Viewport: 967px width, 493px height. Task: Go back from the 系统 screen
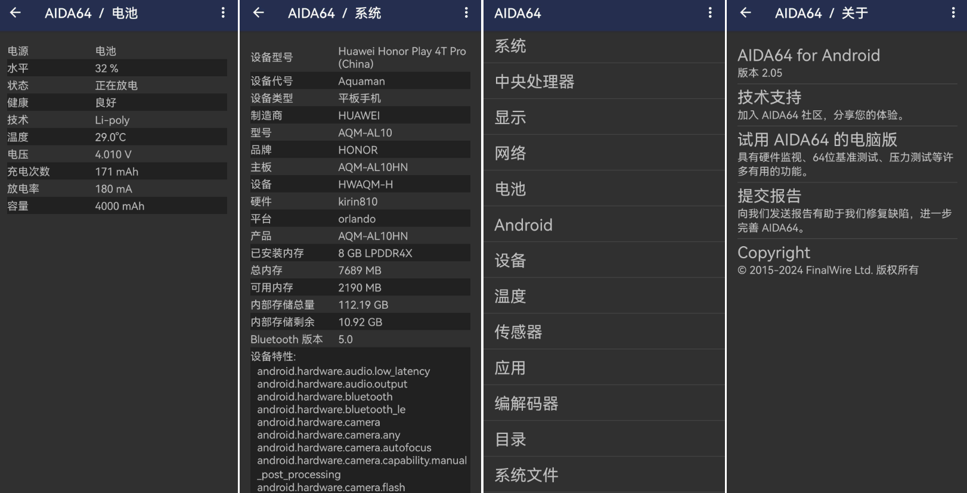[x=259, y=13]
